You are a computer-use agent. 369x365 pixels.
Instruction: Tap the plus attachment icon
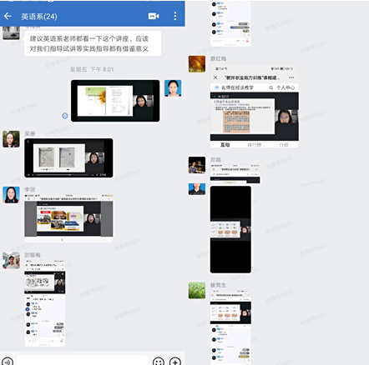point(175,361)
